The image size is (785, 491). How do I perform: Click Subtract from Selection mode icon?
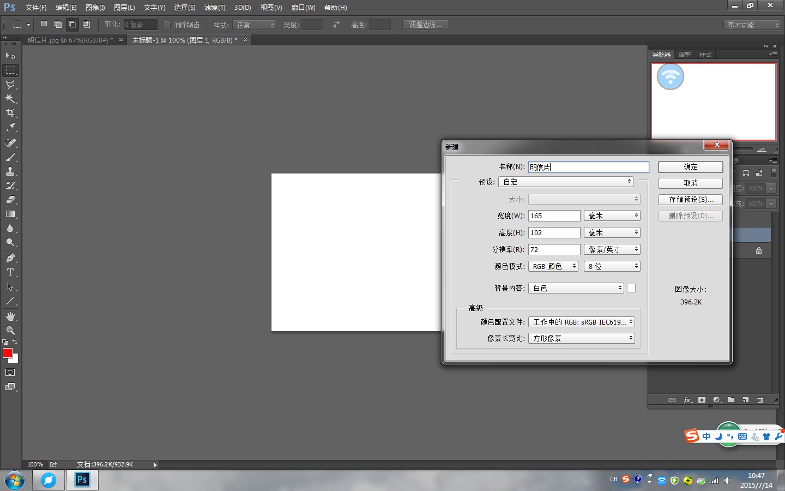72,24
